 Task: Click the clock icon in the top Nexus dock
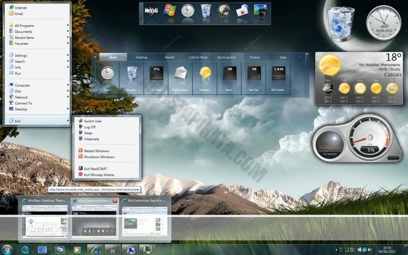188,11
